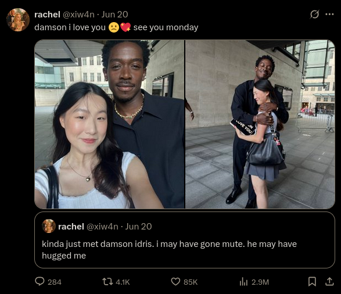The width and height of the screenshot is (341, 294).
Task: Open the quoted post about damson idris
Action: (x=185, y=240)
